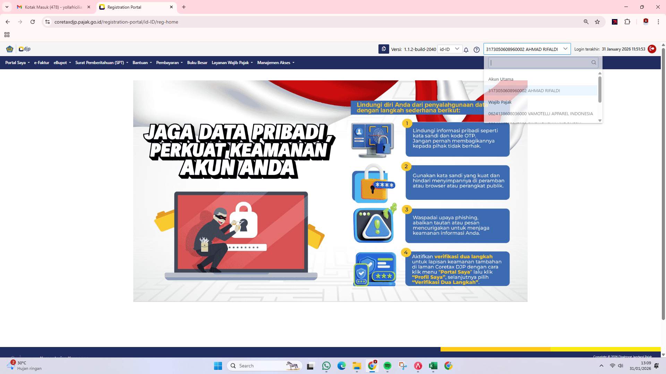Image resolution: width=666 pixels, height=374 pixels.
Task: Launch Spotify from the taskbar
Action: click(x=387, y=366)
